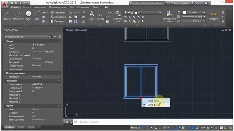Open the object type Вхождение блока dropdown
Image resolution: width=234 pixels, height=131 pixels.
[26, 36]
